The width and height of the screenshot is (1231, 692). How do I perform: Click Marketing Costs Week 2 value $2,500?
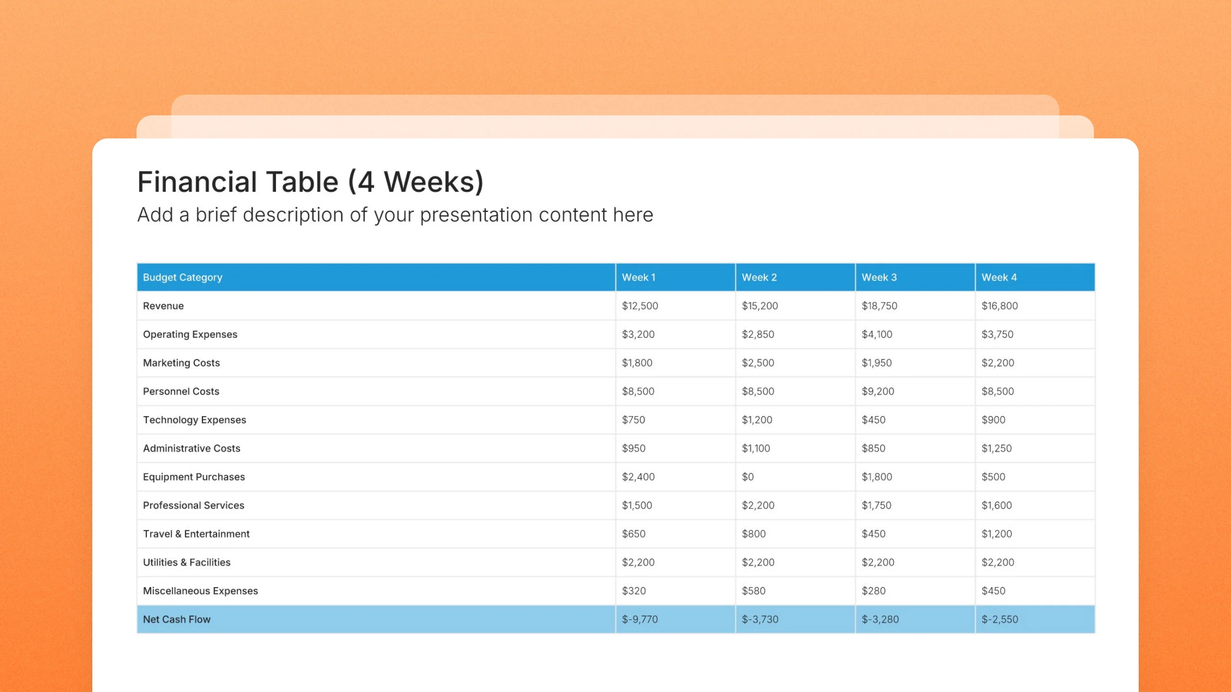pyautogui.click(x=758, y=363)
